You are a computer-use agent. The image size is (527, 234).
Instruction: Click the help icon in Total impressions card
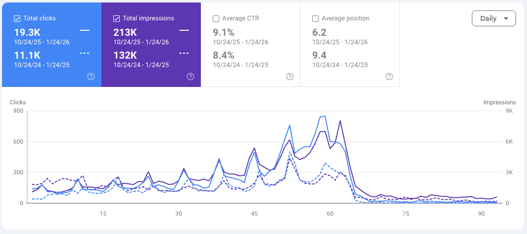[x=190, y=77]
